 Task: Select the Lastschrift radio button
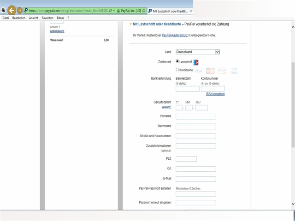coord(177,61)
